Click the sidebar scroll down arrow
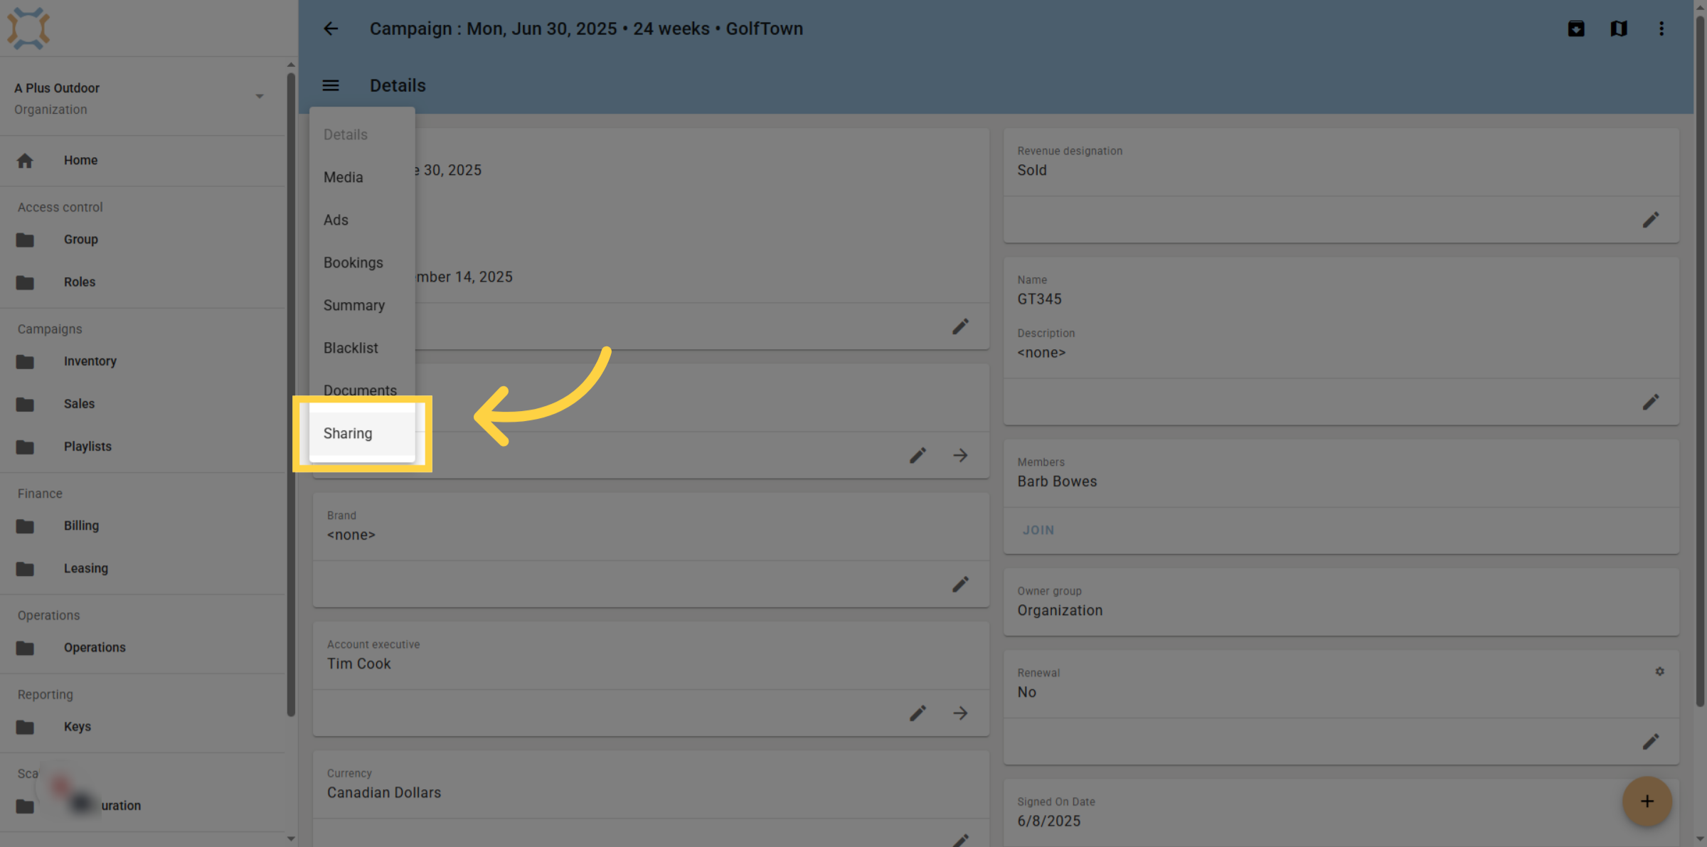The width and height of the screenshot is (1707, 847). click(290, 838)
